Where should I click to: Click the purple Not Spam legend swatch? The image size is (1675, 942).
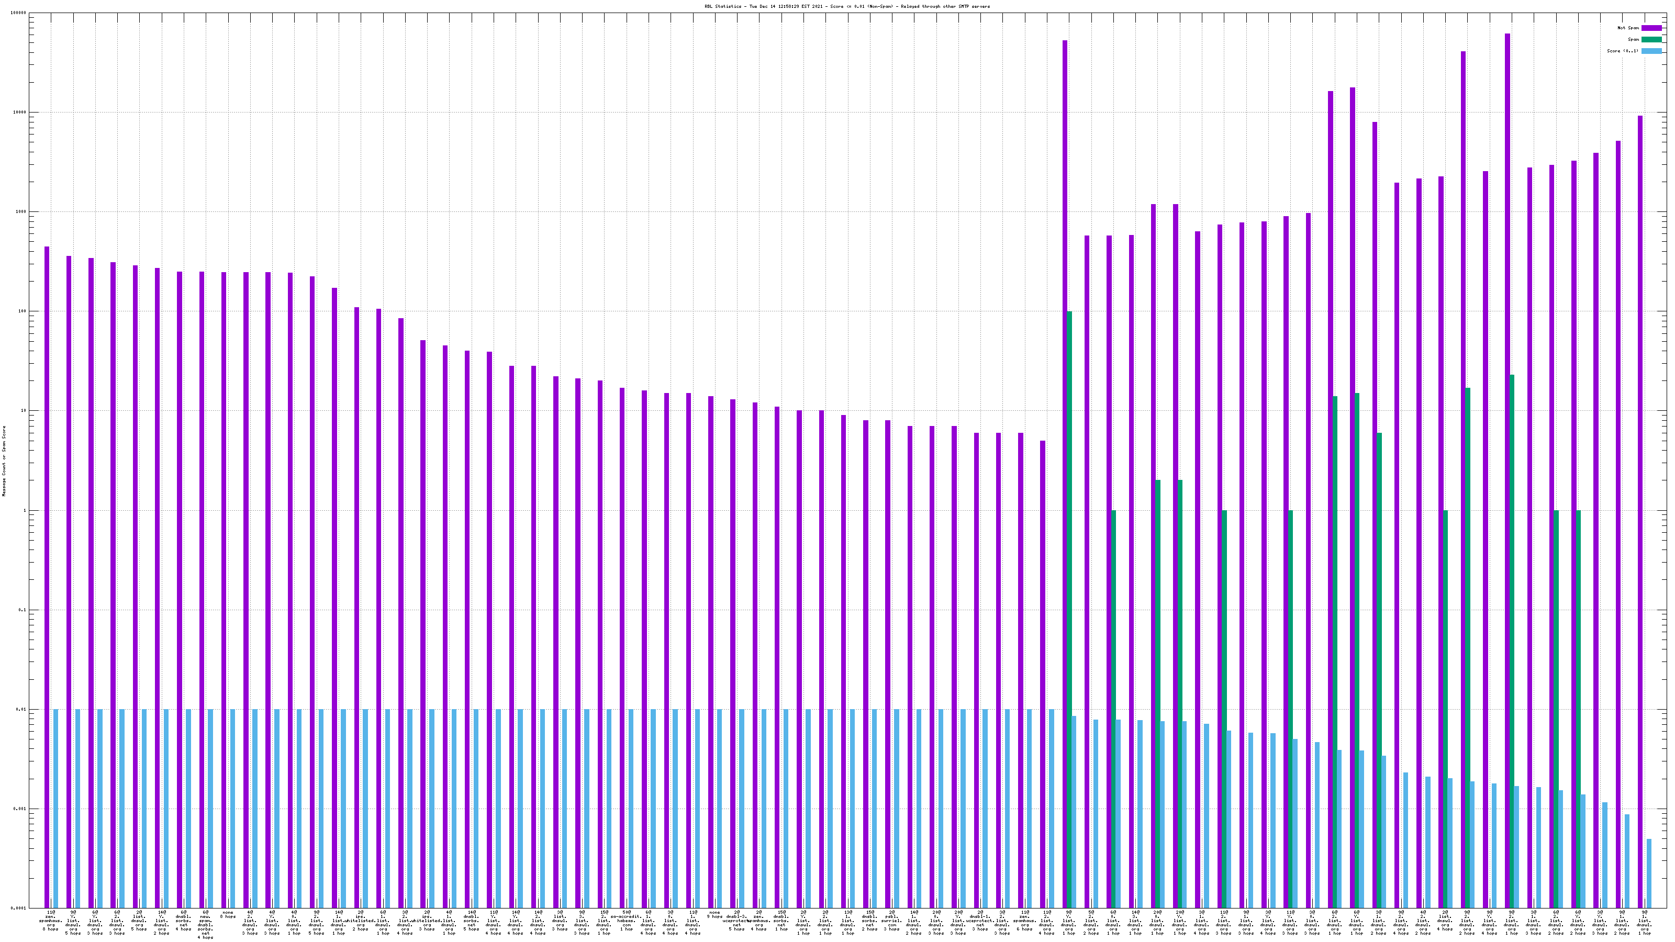pos(1651,28)
